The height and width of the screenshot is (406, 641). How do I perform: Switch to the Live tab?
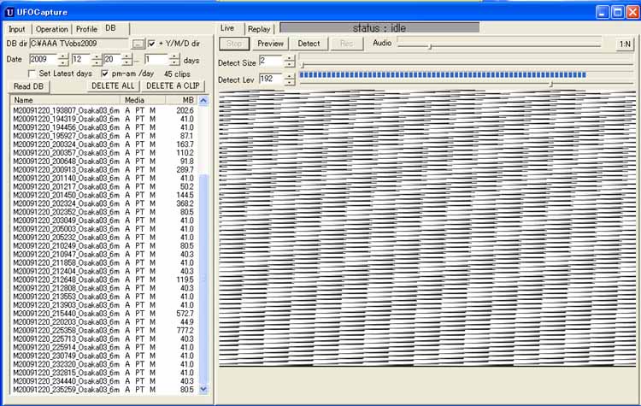point(227,28)
